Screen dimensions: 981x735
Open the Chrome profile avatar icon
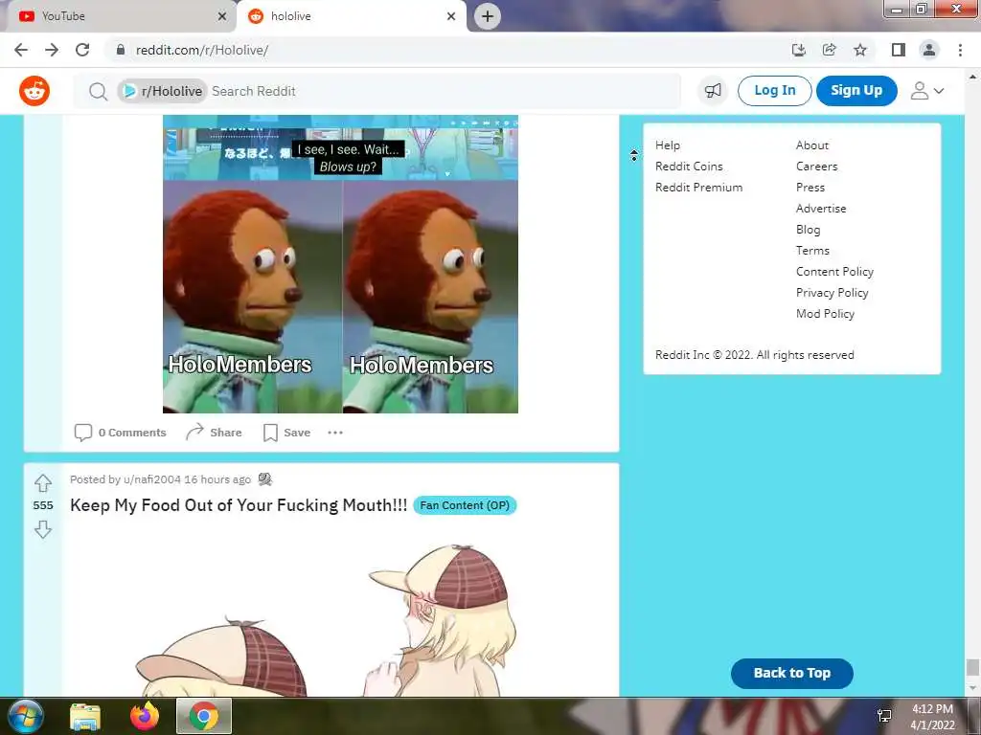(x=929, y=50)
